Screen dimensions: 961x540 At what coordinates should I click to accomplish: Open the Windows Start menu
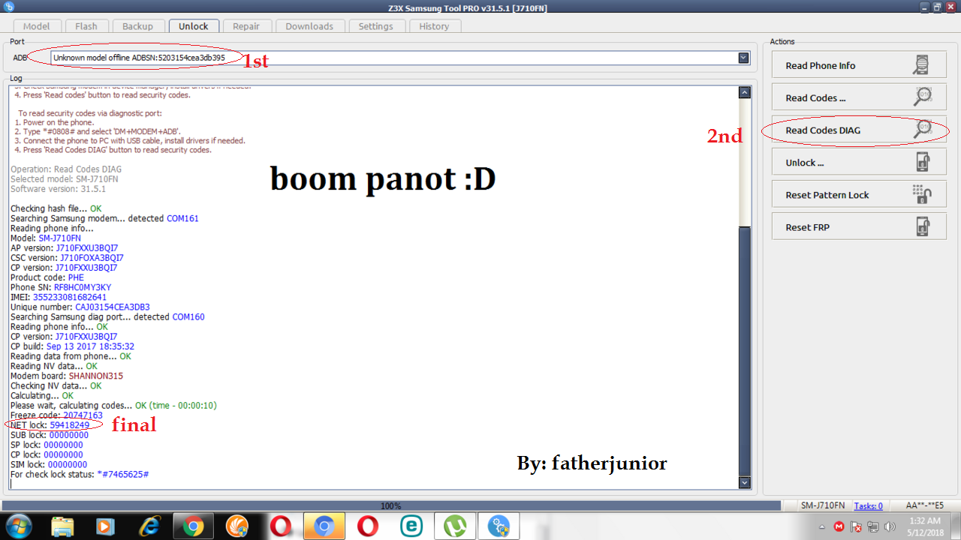(19, 526)
